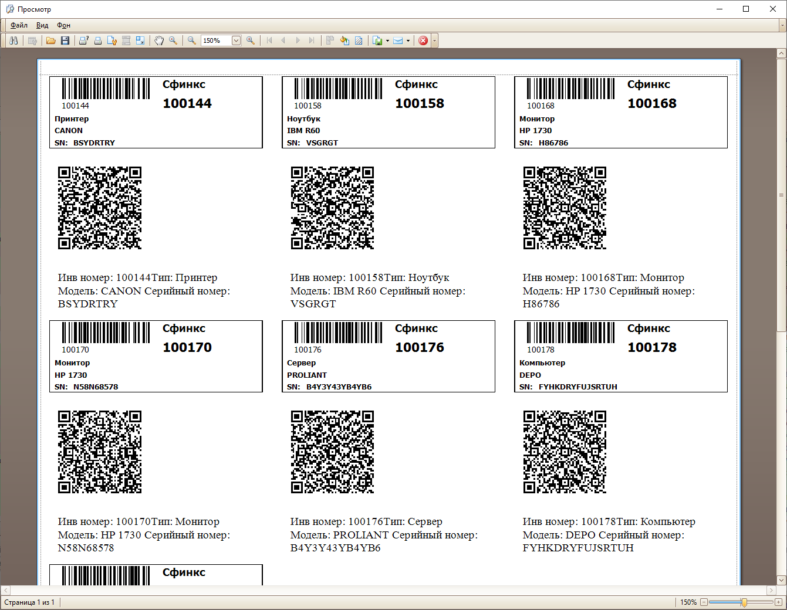Click the Zoom Out magnifier icon
This screenshot has height=610, width=787.
tap(192, 40)
